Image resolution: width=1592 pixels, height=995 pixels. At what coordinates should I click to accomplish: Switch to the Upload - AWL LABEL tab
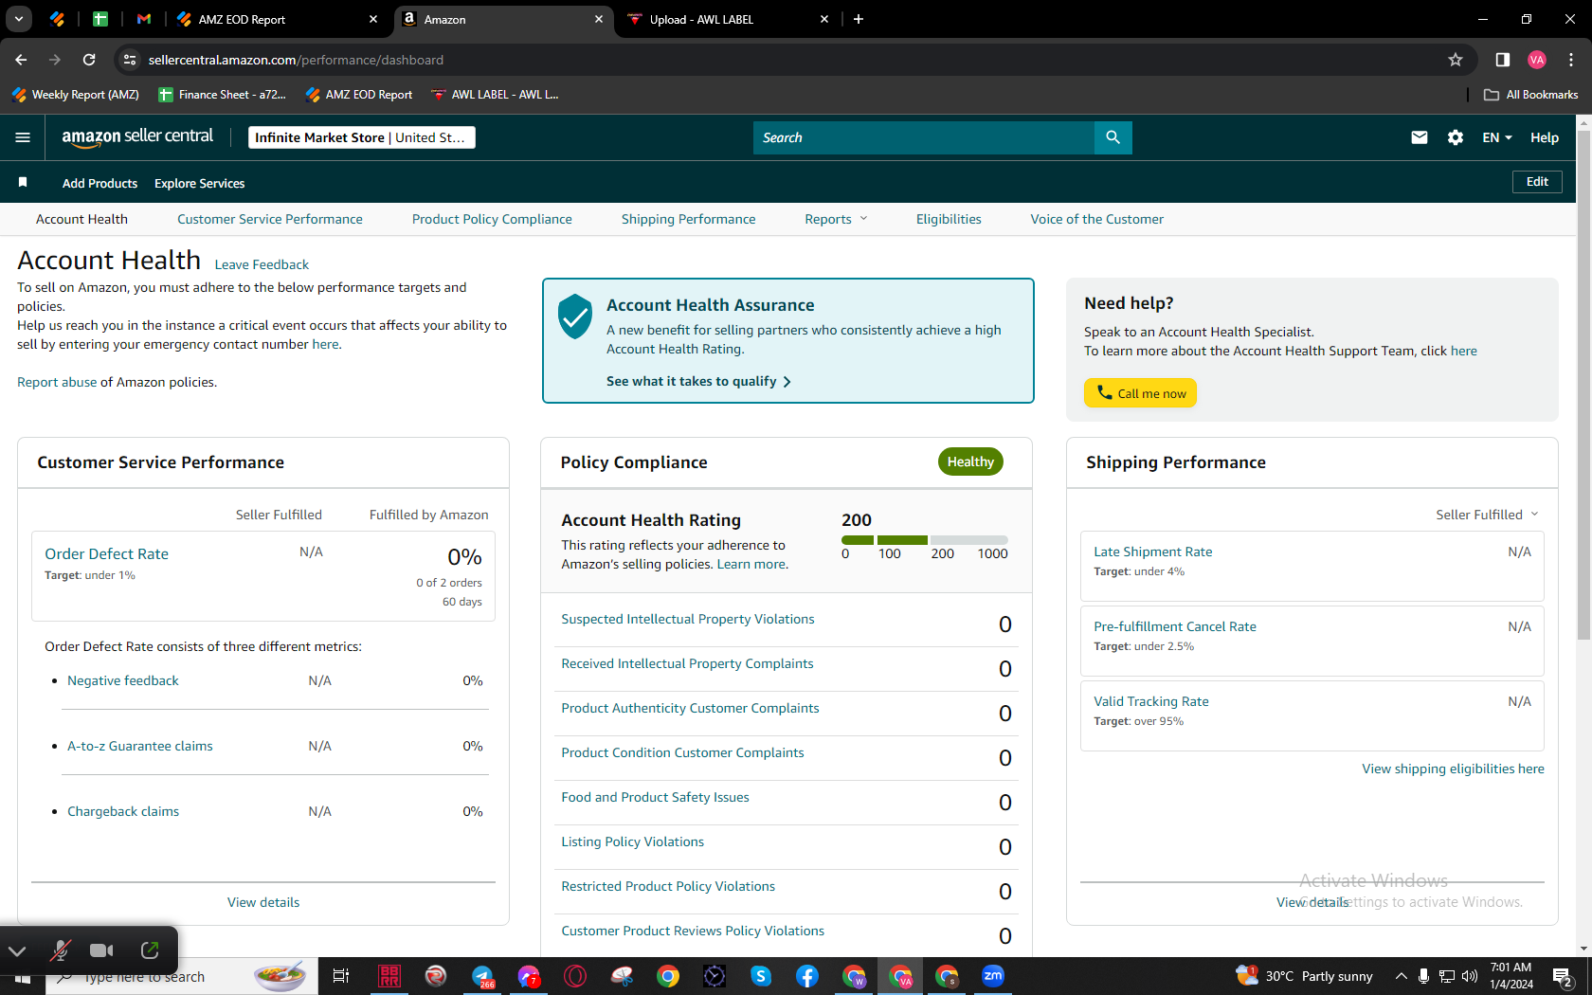click(727, 19)
